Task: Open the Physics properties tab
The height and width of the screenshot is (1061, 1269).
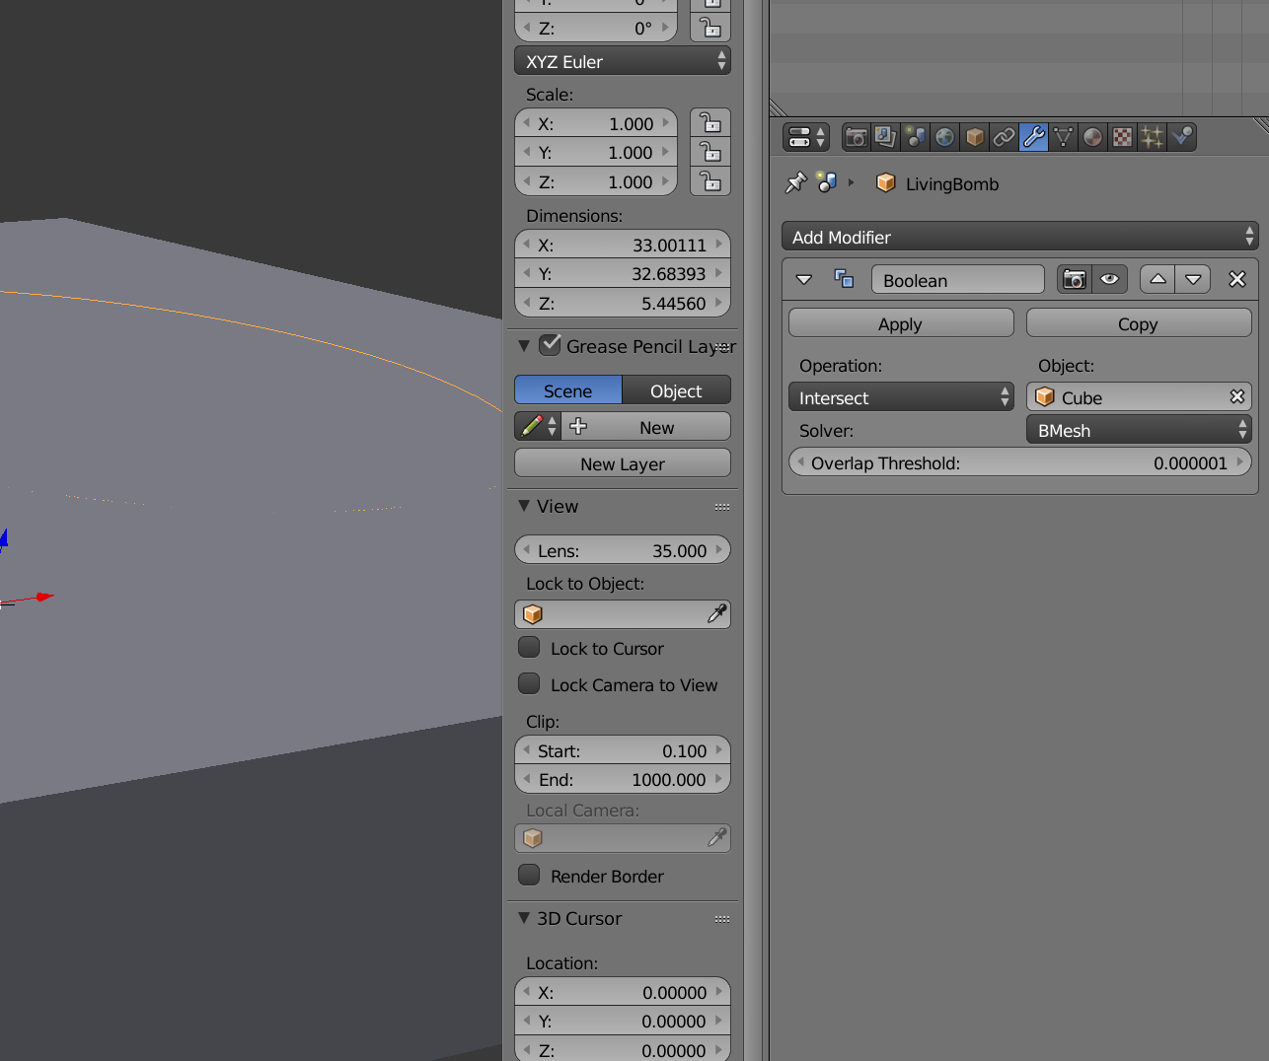Action: [x=1181, y=137]
